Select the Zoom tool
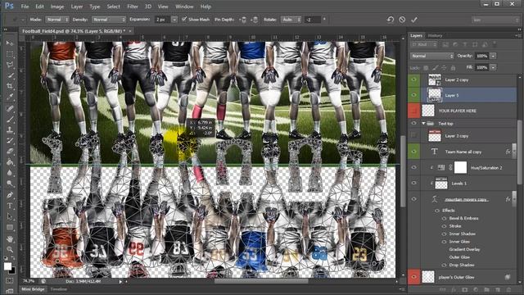The height and width of the screenshot is (295, 524). click(10, 249)
